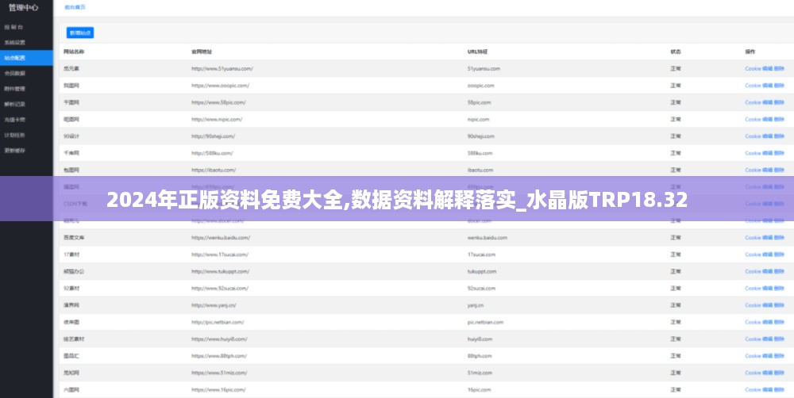Open 附件管理 in the sidebar
Viewport: 794px width, 398px height.
[x=15, y=89]
